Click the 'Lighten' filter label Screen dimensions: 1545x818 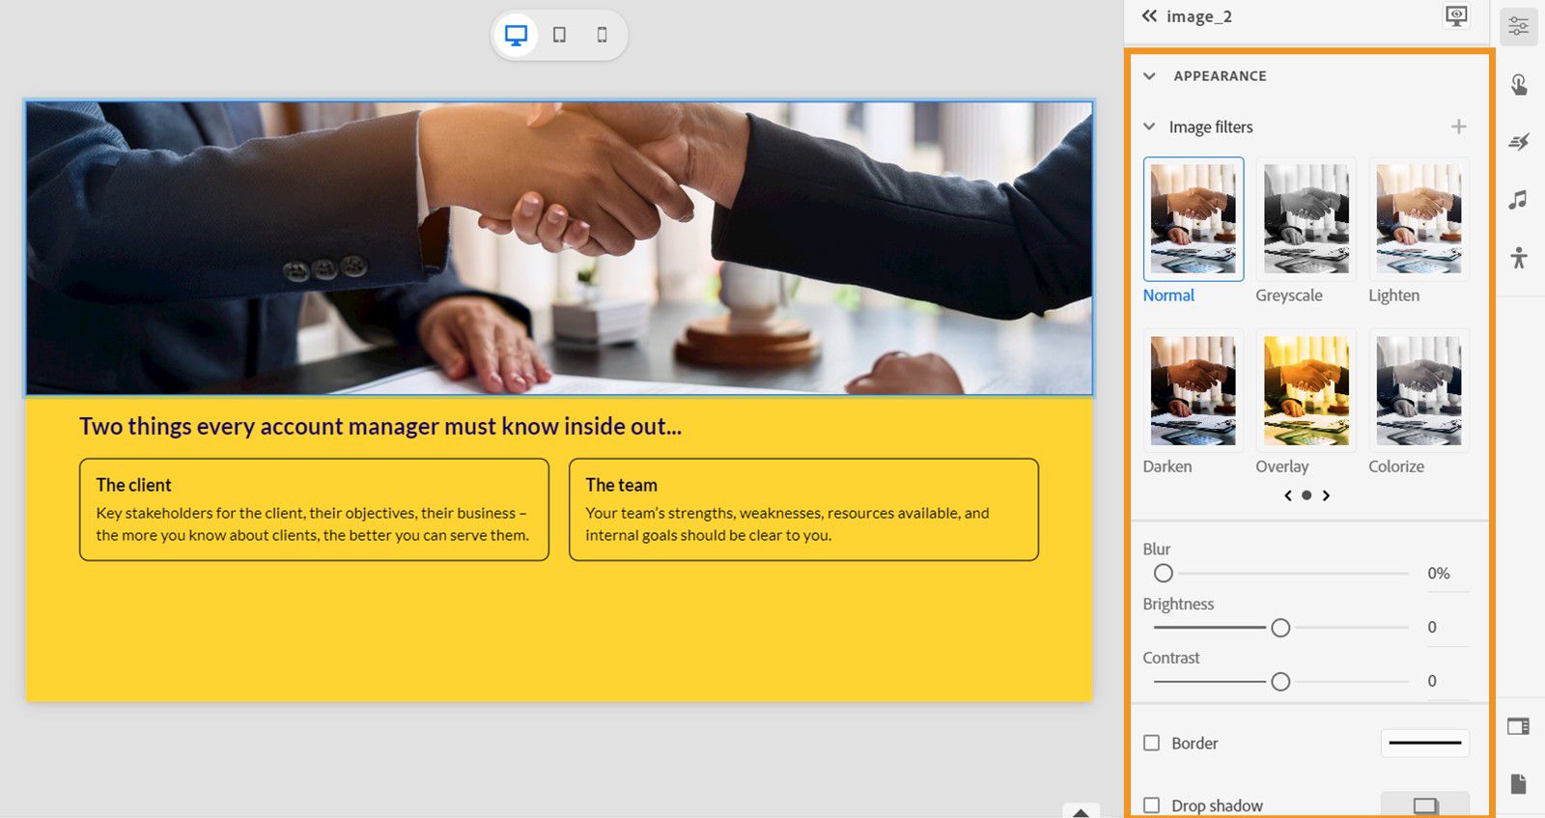pos(1393,296)
